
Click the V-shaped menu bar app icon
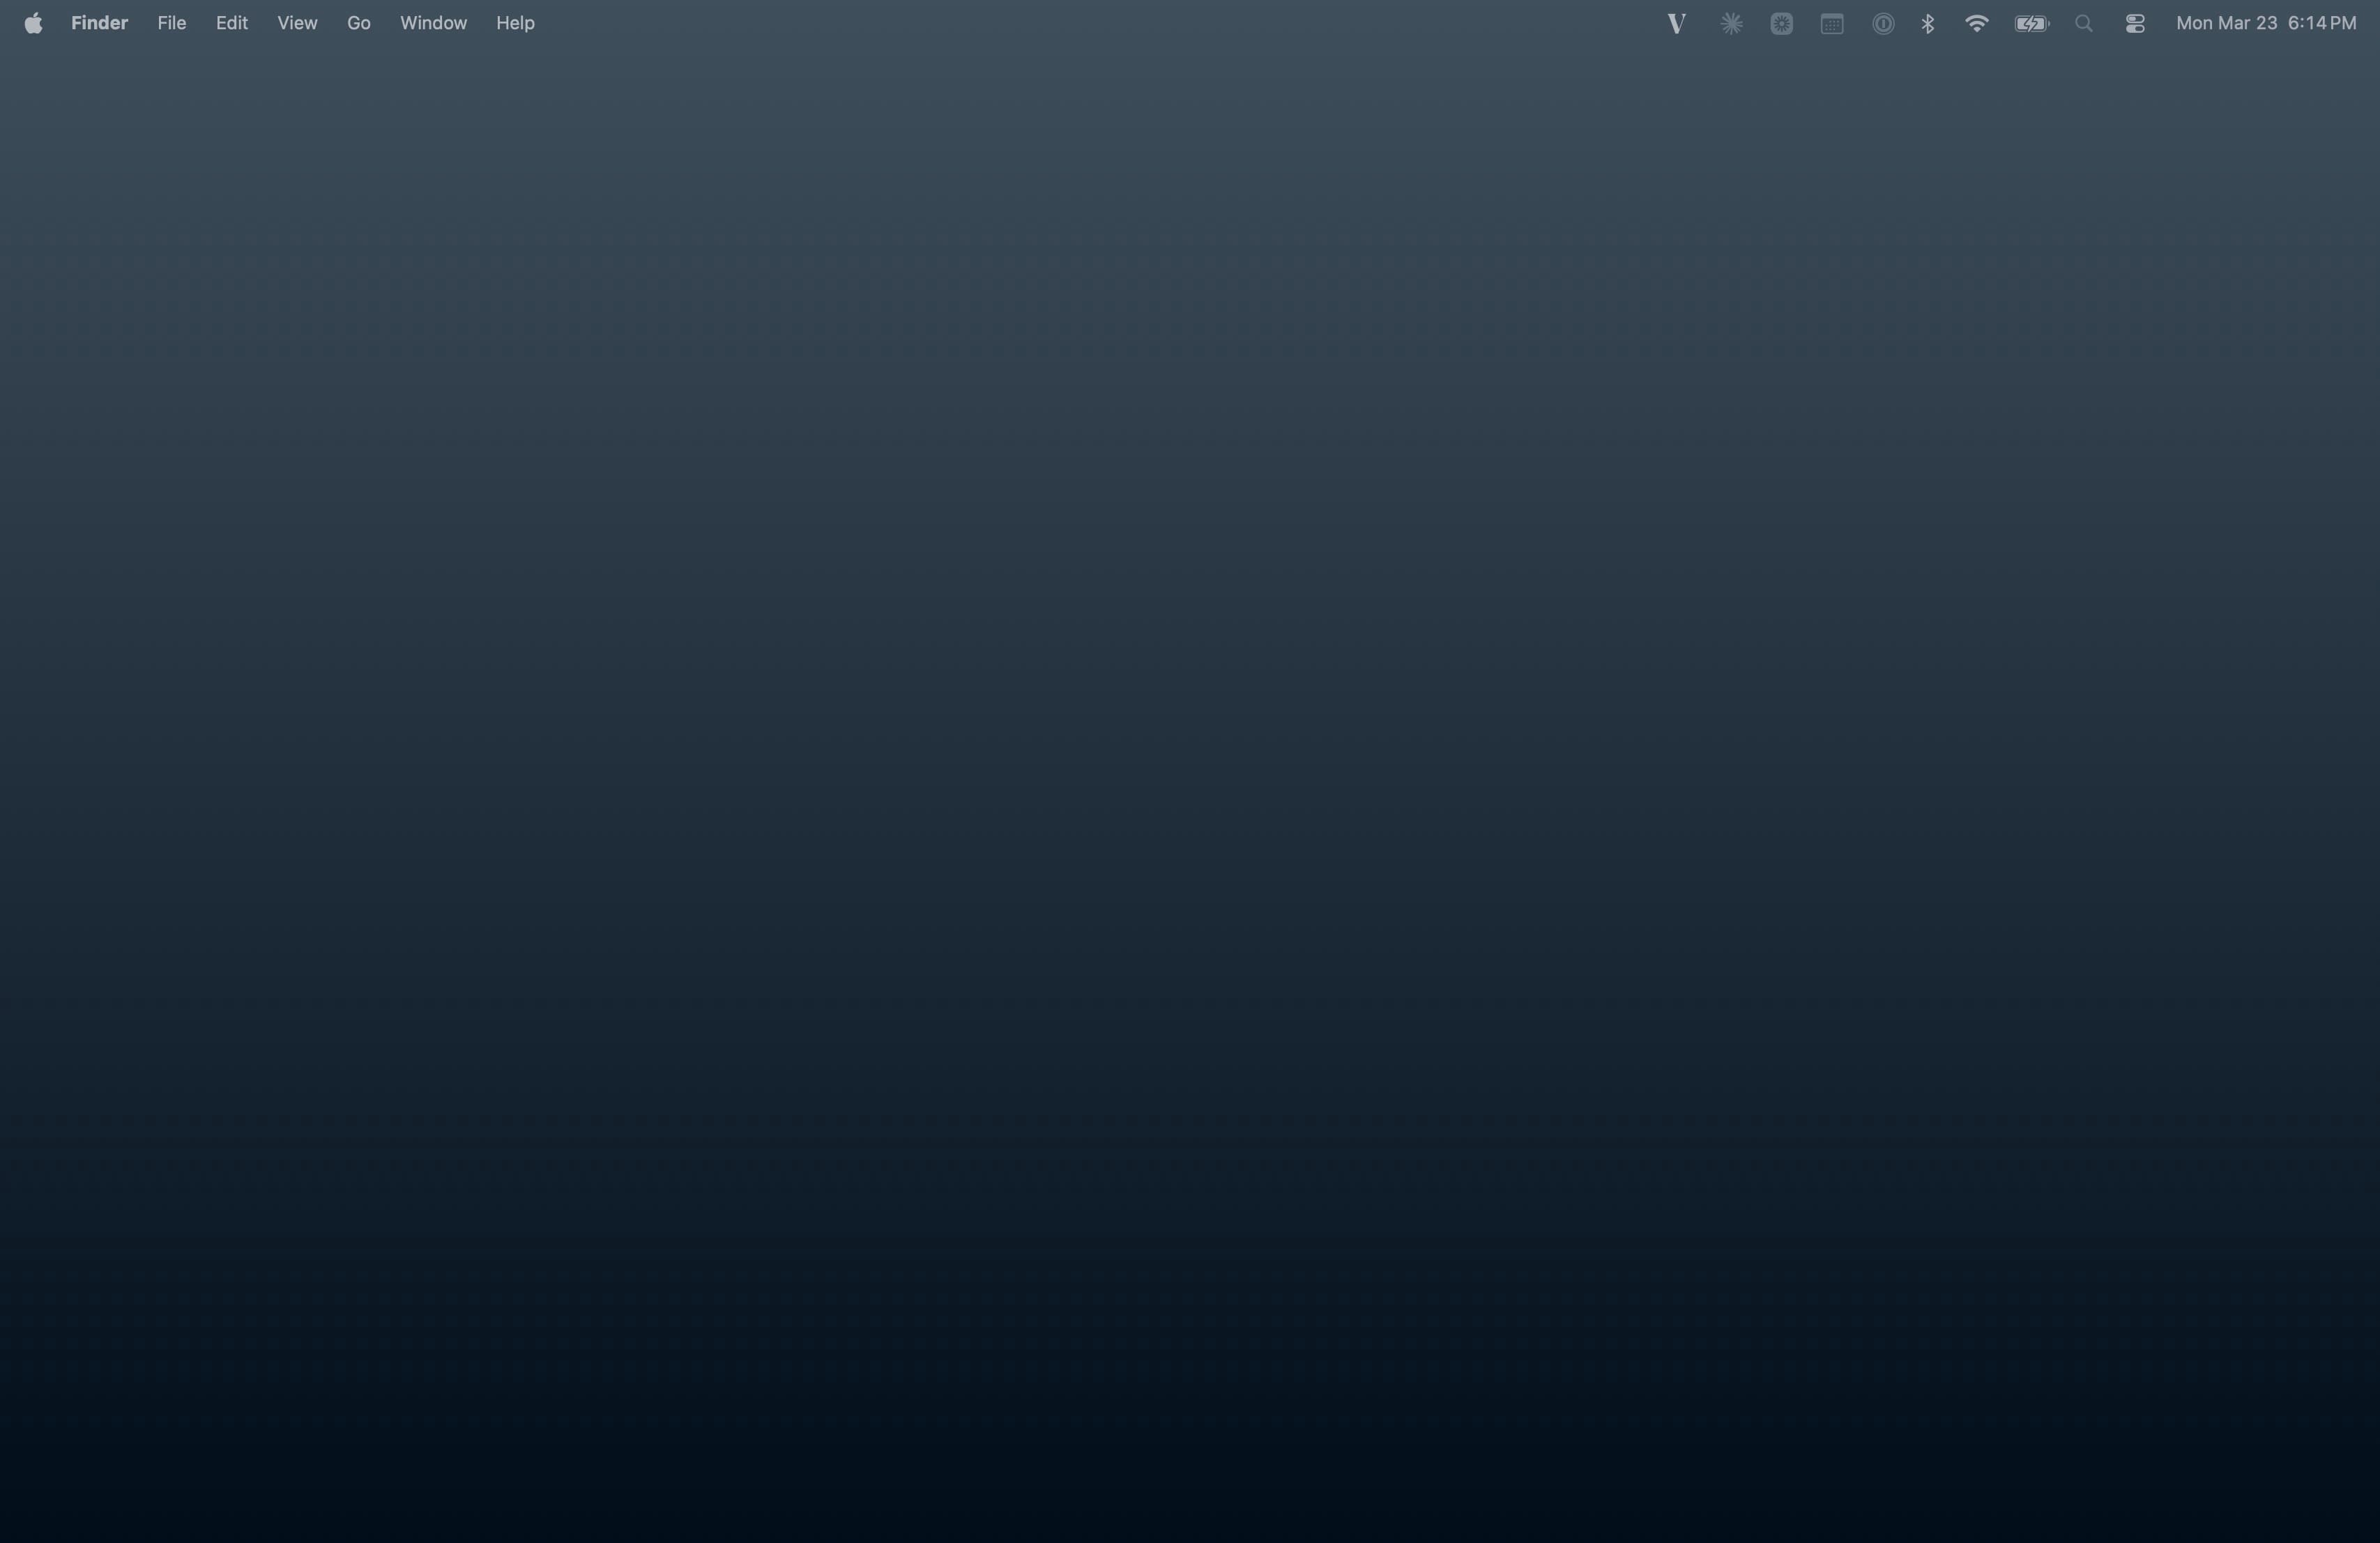[1676, 22]
